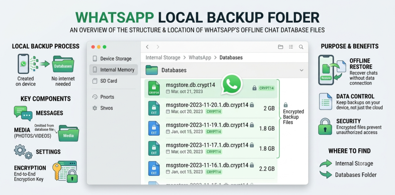Click the CRYPT14 tag under msgstore-2023-11-16.1
Screen dimensions: 395x195
(214, 172)
